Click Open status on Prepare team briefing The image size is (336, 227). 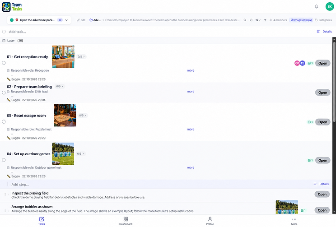(322, 93)
